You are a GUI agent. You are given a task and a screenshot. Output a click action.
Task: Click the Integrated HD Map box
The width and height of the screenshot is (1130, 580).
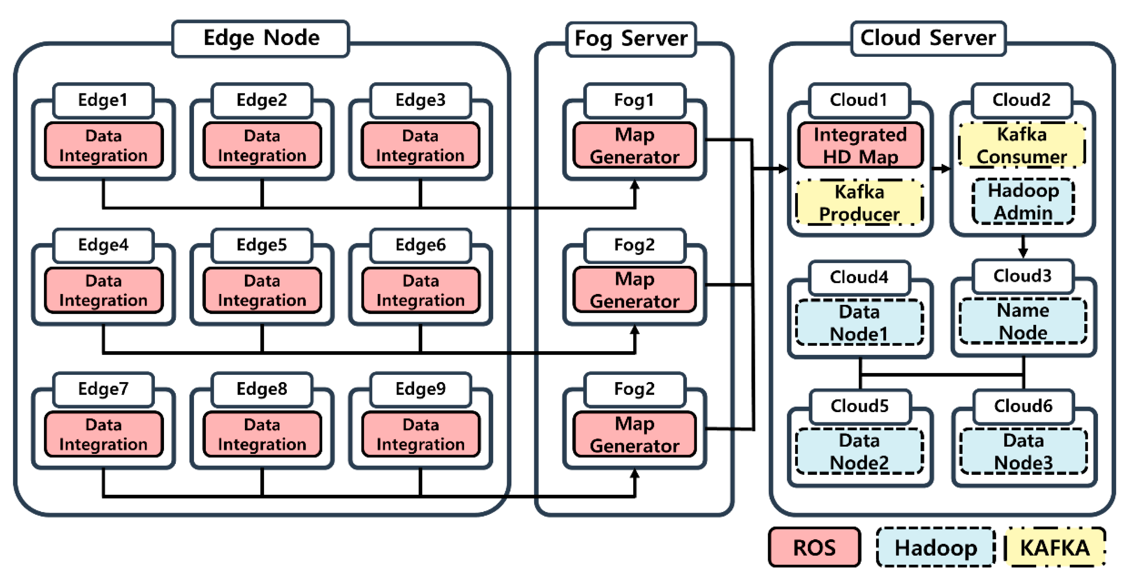(x=860, y=146)
